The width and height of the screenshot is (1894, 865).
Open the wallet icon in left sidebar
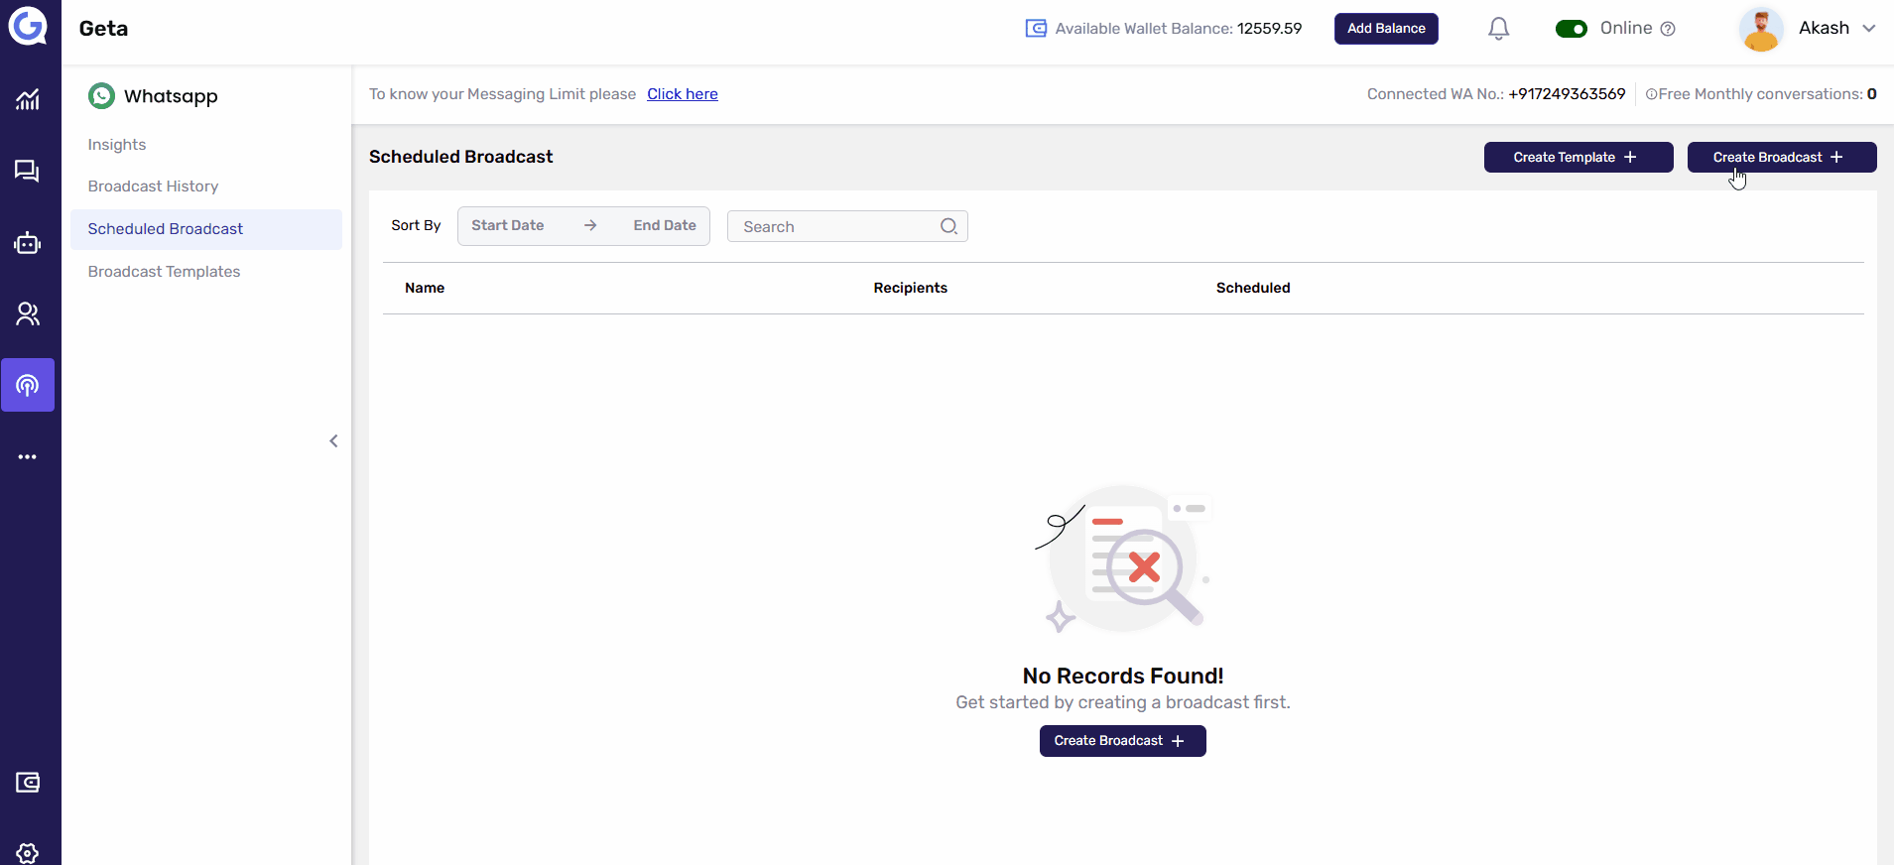click(x=28, y=783)
